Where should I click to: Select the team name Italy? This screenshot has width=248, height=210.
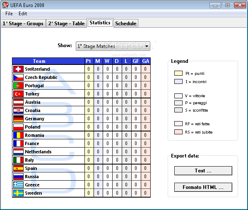click(29, 160)
